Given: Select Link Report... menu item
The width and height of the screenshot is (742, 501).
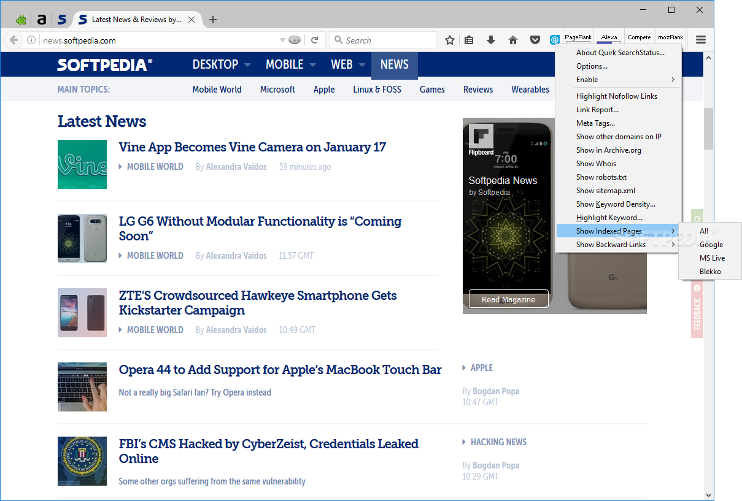Looking at the screenshot, I should pos(619,110).
